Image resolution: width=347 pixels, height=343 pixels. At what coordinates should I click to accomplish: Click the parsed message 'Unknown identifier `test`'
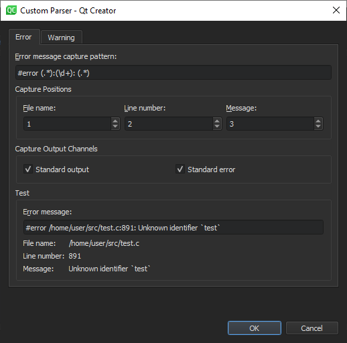[x=109, y=269]
